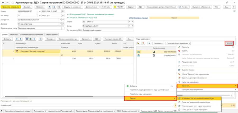Open Показать dropdown in Товары toolbar
This screenshot has width=238, height=113.
pyautogui.click(x=51, y=39)
